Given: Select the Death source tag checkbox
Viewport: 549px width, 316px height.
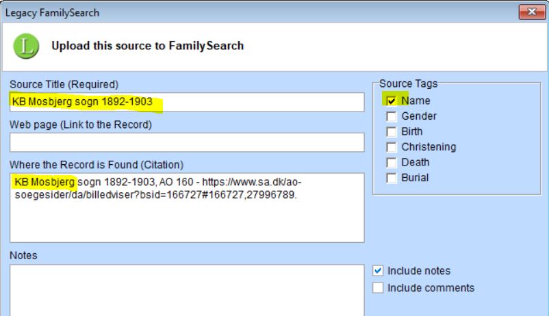Looking at the screenshot, I should coord(391,162).
